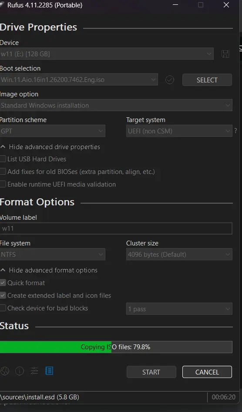Click the SELECT button
Viewport: 242px width, 412px height.
pyautogui.click(x=207, y=80)
